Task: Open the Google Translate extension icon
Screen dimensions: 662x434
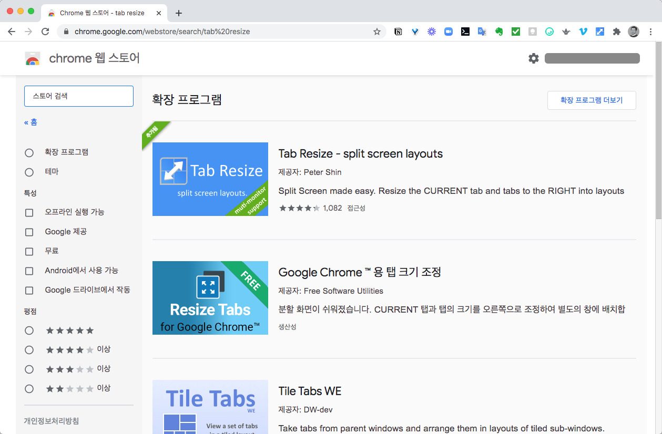Action: (x=482, y=32)
